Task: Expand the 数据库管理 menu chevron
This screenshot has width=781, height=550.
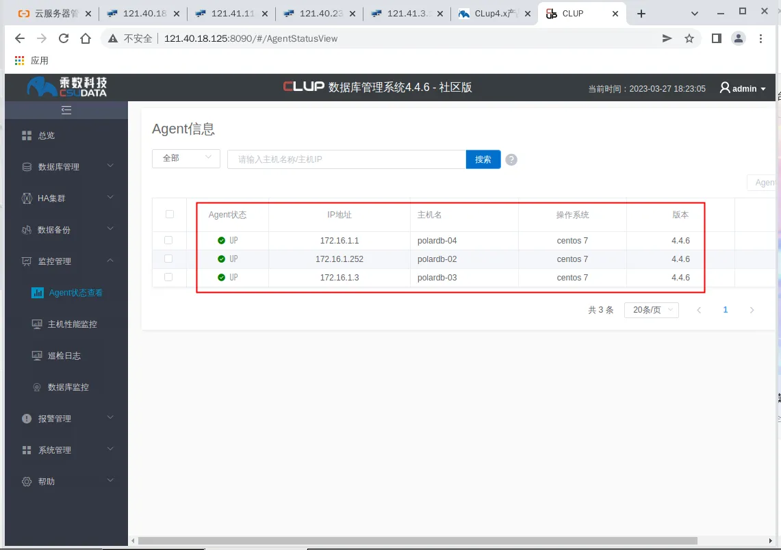Action: pos(111,166)
